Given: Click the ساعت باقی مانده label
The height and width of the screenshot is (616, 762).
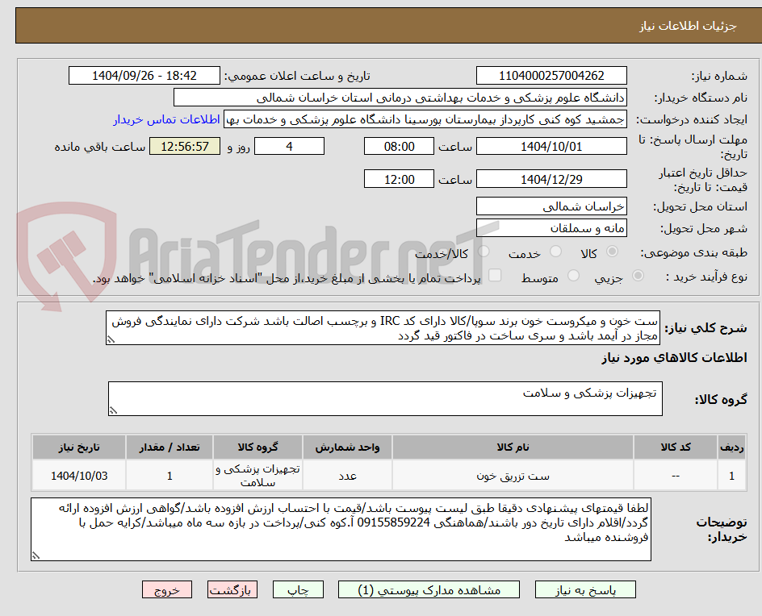Looking at the screenshot, I should (99, 147).
